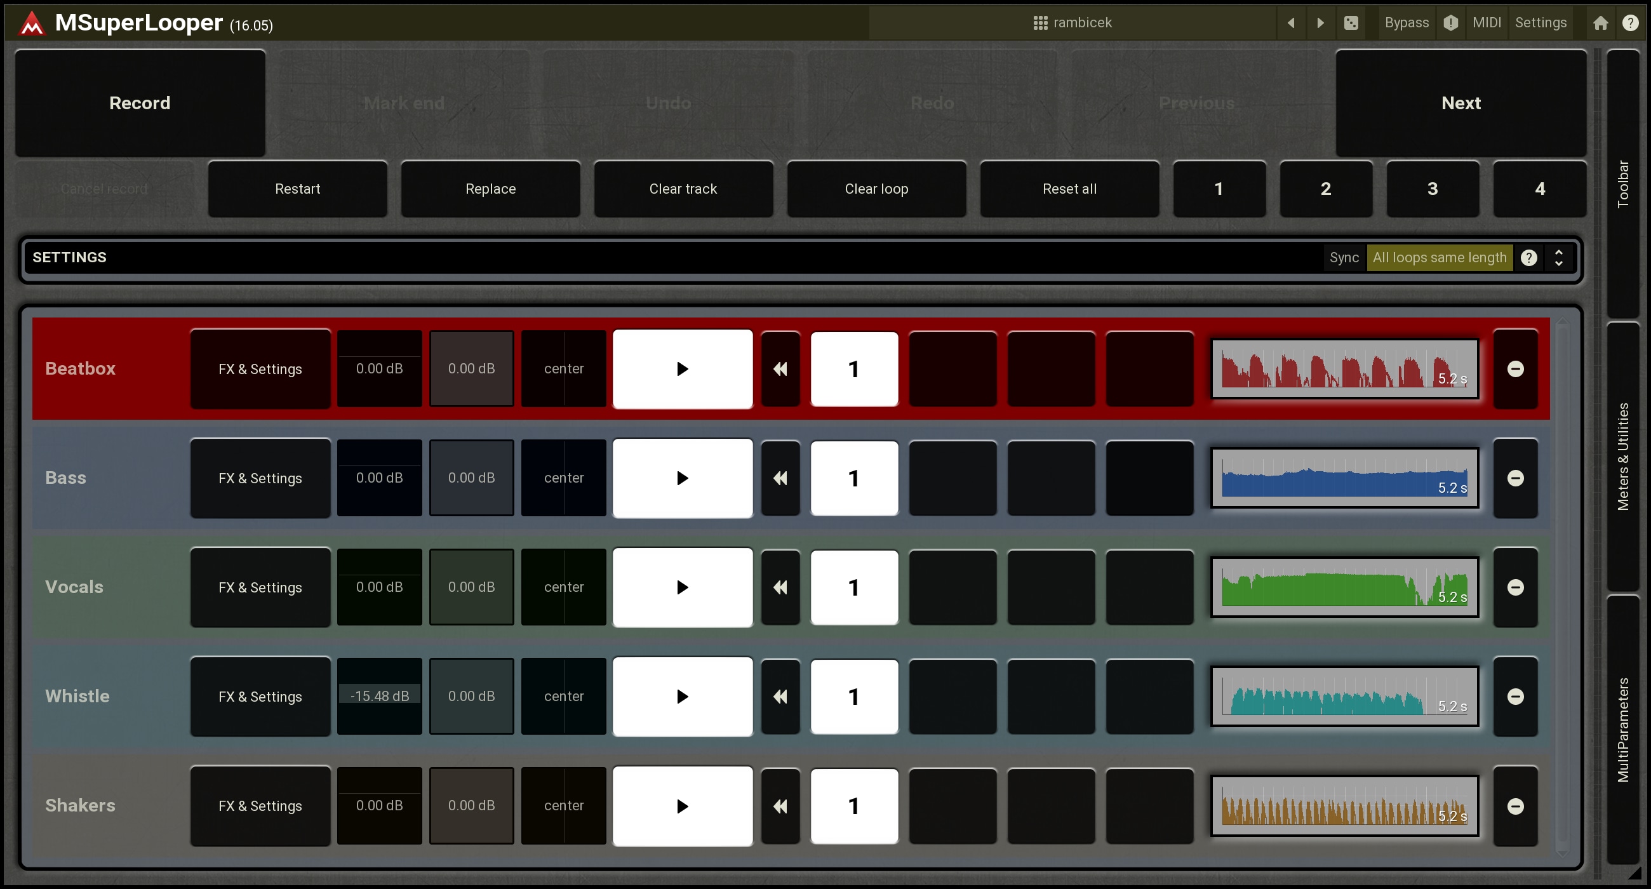Open the rambicek preset browser
This screenshot has width=1651, height=889.
click(x=1073, y=23)
